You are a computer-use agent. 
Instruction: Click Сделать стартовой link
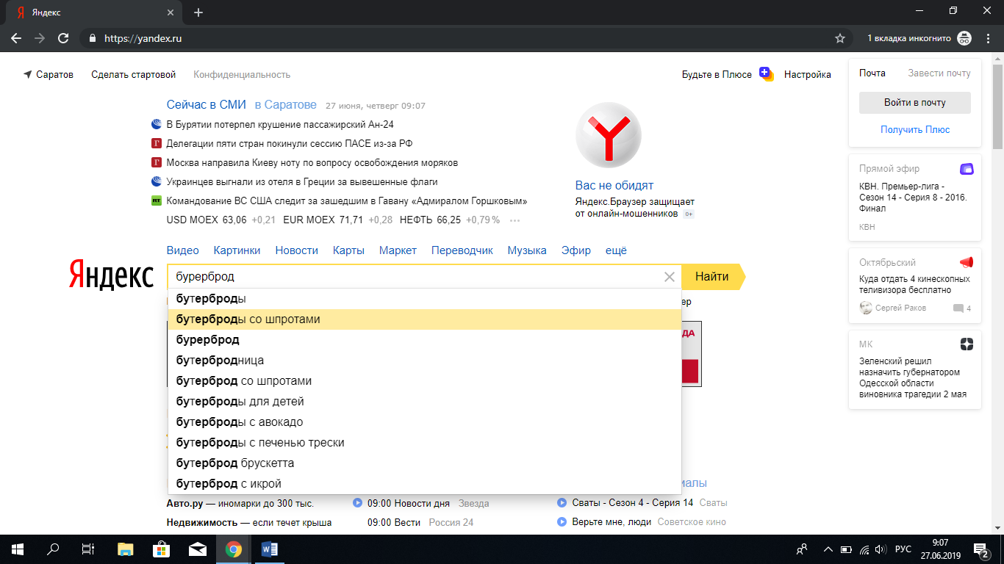[x=134, y=74]
